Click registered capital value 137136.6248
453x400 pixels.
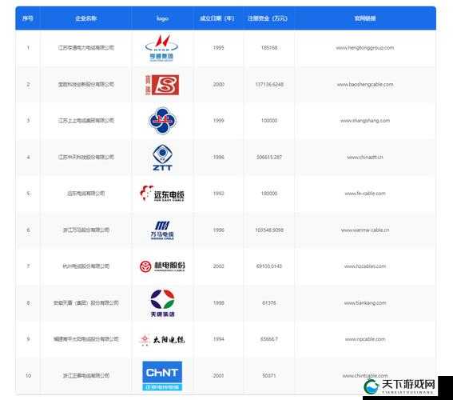269,85
